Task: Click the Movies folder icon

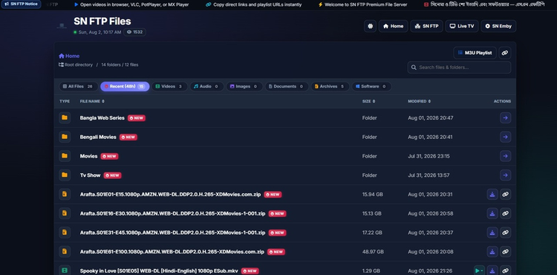Action: tap(65, 156)
